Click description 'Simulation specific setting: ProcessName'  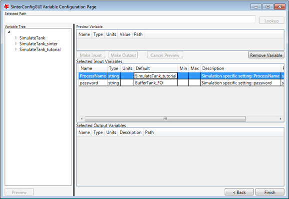(241, 76)
